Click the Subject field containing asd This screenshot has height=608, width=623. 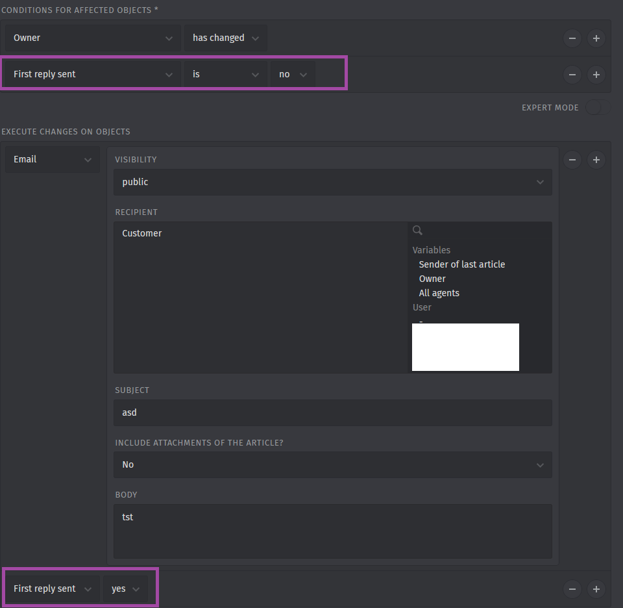click(332, 412)
